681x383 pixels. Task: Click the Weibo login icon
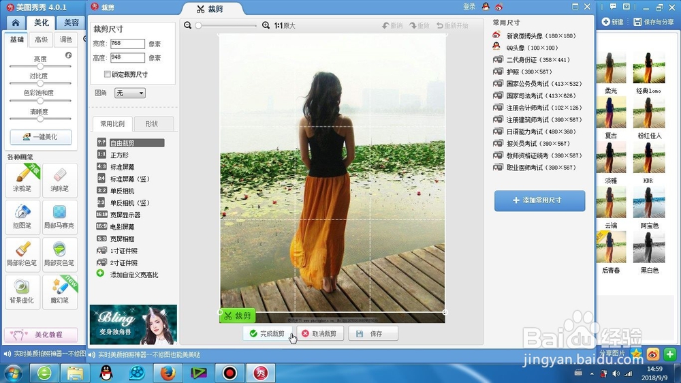(498, 7)
